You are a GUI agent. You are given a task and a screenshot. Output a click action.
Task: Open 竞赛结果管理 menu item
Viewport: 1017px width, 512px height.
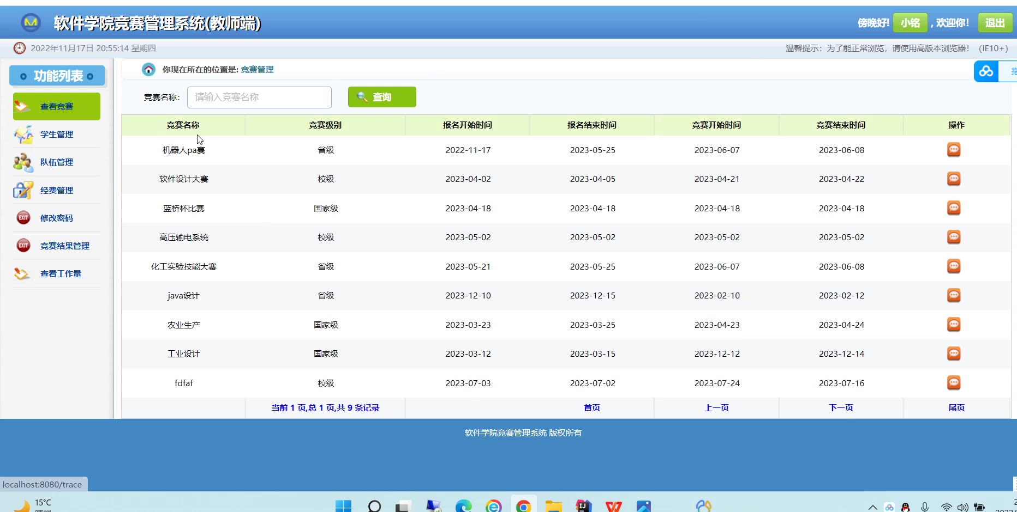pyautogui.click(x=64, y=246)
